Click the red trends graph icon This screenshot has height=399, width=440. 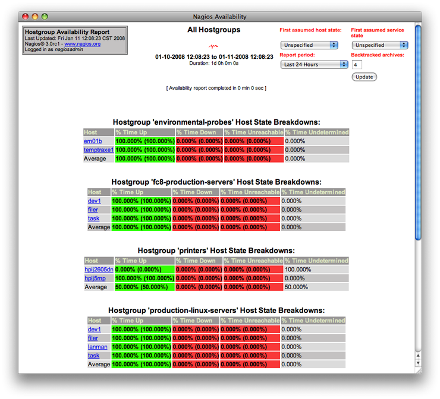(213, 46)
